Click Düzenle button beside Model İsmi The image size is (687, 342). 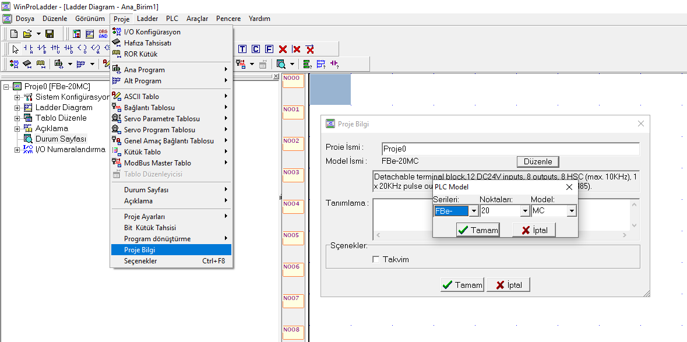538,161
